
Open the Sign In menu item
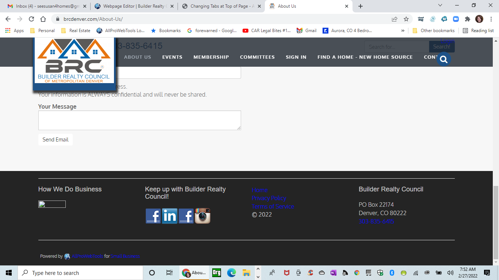click(x=296, y=57)
